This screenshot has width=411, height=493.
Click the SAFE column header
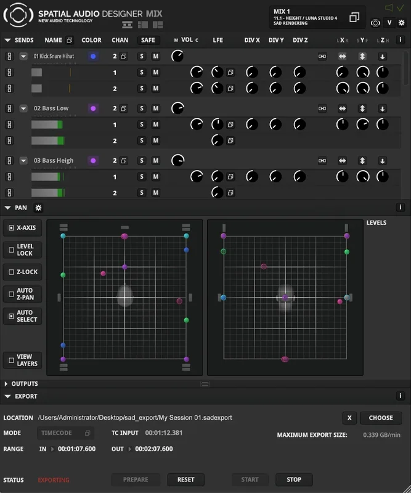click(x=148, y=40)
